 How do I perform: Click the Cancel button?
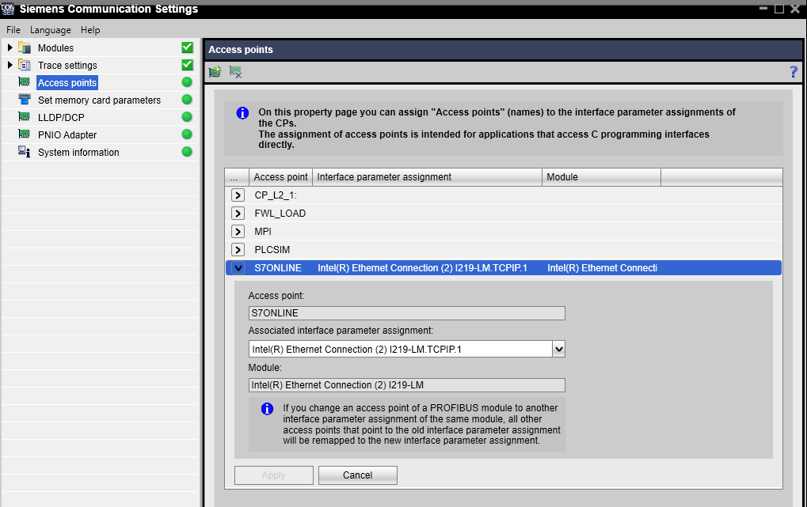[358, 475]
